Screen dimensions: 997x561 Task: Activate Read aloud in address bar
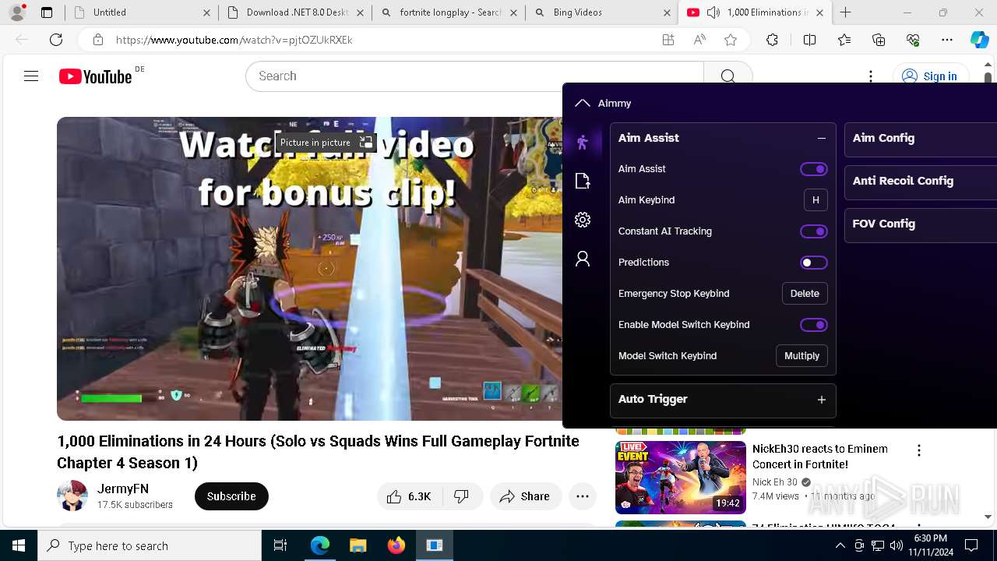pos(699,40)
